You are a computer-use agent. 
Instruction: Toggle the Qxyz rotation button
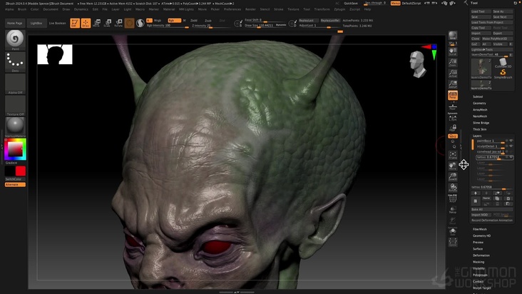453,136
